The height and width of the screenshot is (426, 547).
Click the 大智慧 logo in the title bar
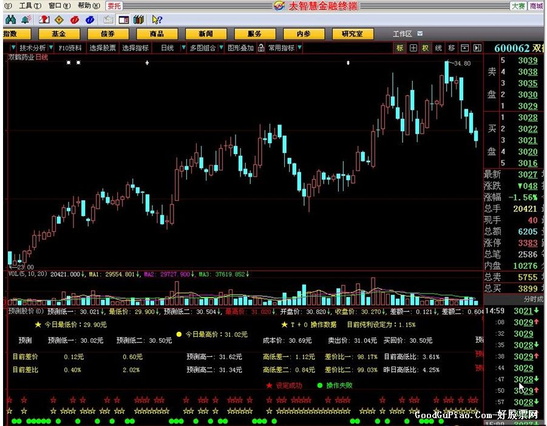[279, 5]
